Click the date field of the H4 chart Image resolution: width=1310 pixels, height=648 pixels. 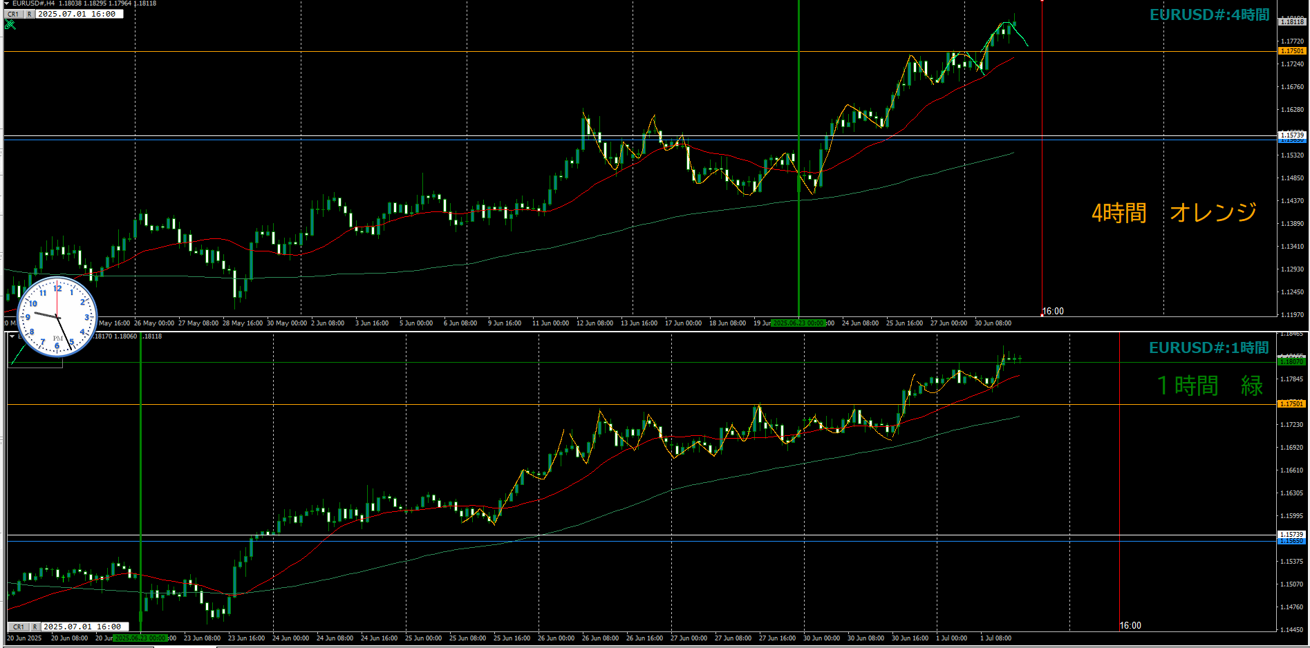click(79, 14)
